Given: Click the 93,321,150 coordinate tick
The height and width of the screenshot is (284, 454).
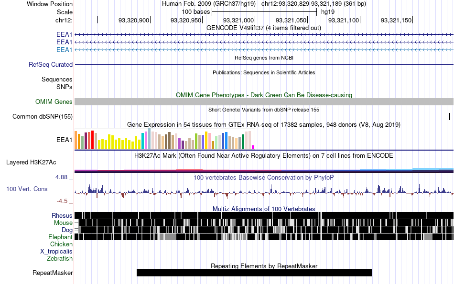Looking at the screenshot, I should click(x=396, y=20).
